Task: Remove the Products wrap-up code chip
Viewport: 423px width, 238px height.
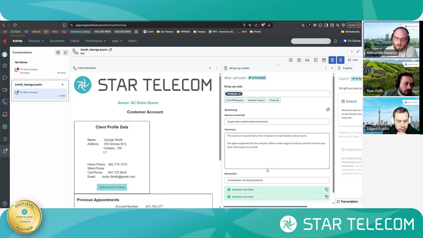Action: (240, 94)
